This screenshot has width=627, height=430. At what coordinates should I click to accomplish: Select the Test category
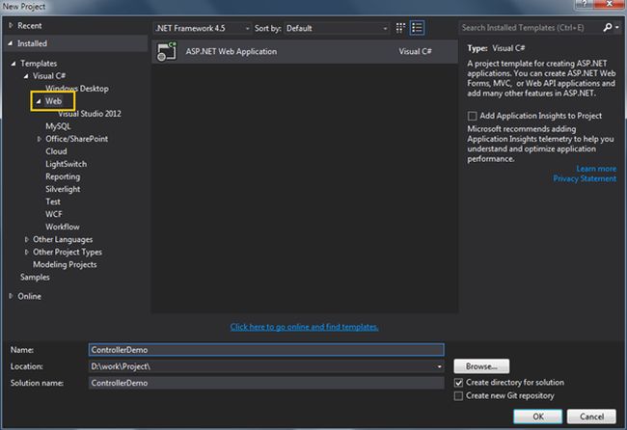(53, 202)
